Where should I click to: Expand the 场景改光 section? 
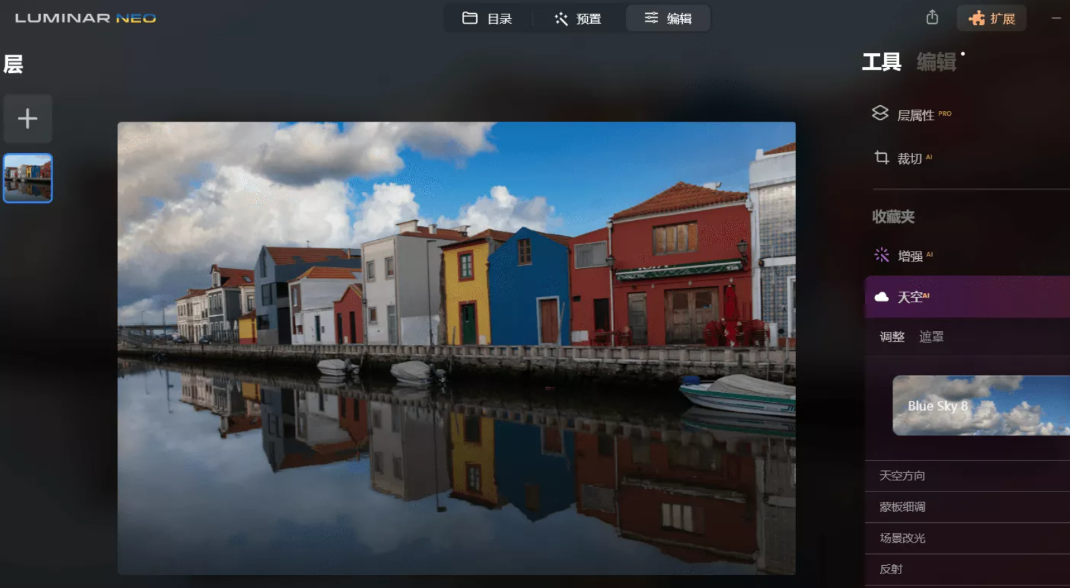pos(902,538)
